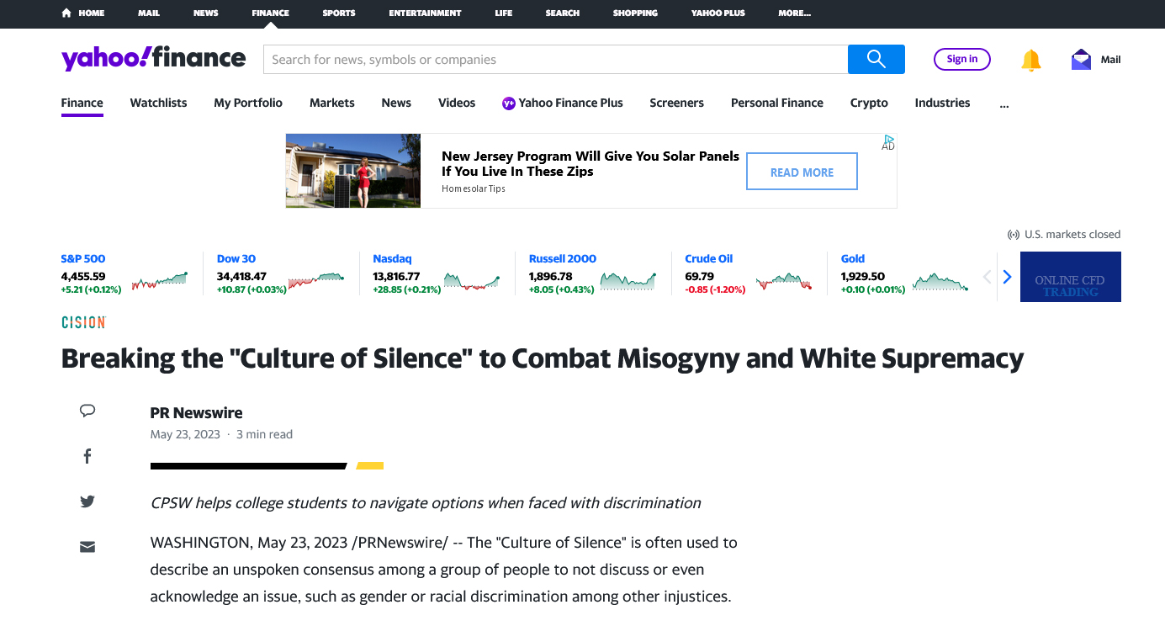Open the Nasdaq quote link
1165x626 pixels.
point(392,258)
